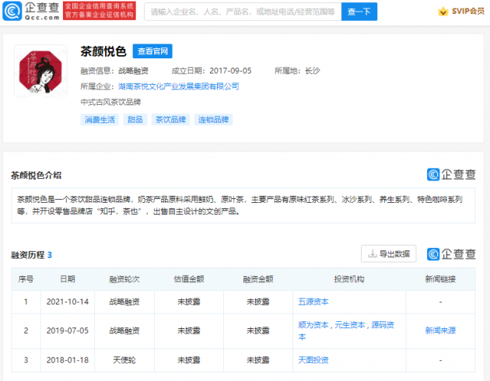Click the 新闻链接 column header
The width and height of the screenshot is (490, 381).
click(440, 279)
